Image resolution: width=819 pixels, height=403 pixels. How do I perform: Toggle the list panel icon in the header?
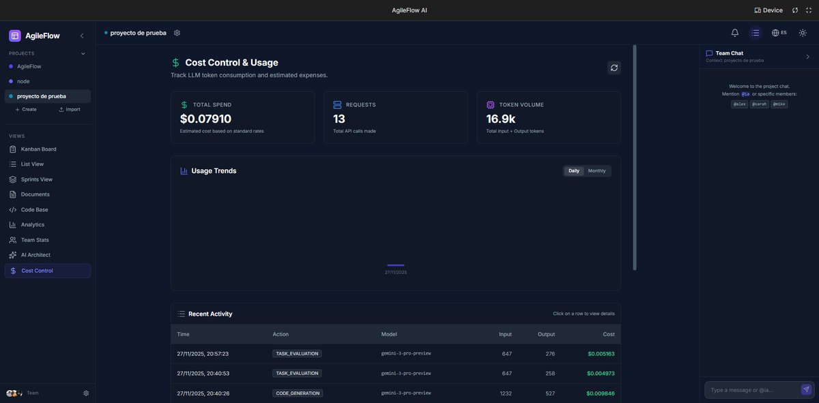tap(756, 33)
